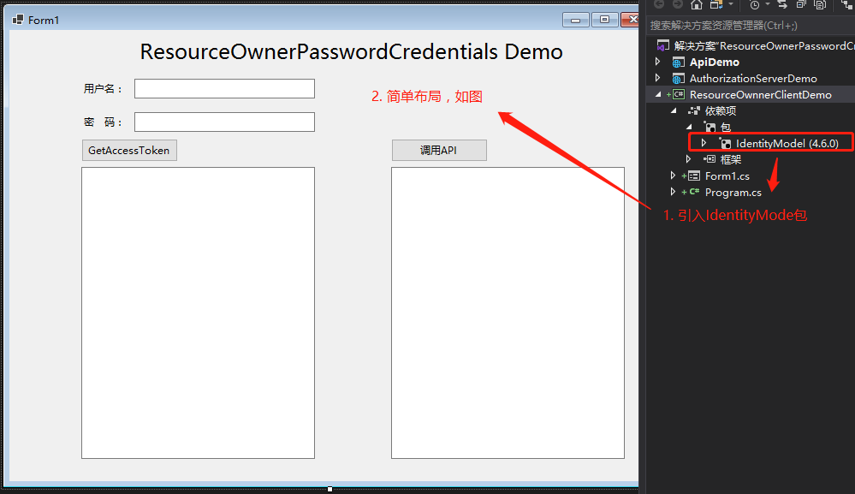This screenshot has width=855, height=494.
Task: Select the text area below 调用API button
Action: point(508,313)
